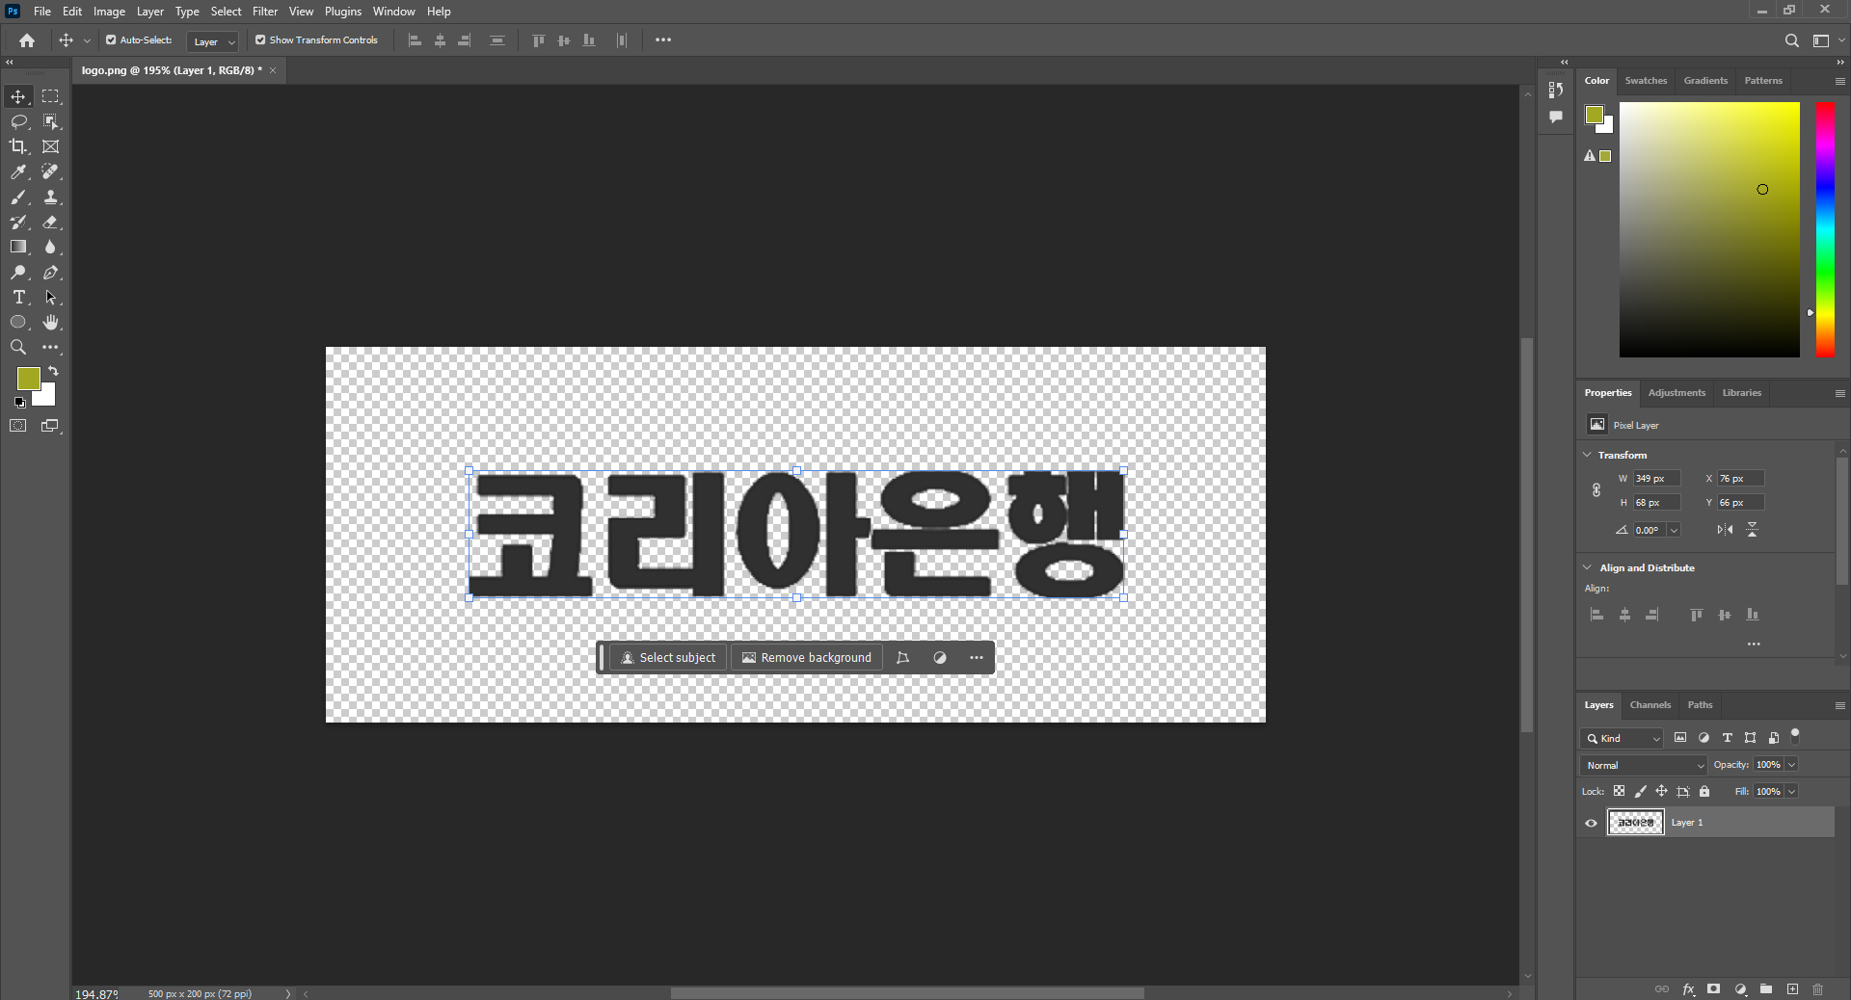
Task: Toggle Show Transform Controls checkbox
Action: click(x=260, y=40)
